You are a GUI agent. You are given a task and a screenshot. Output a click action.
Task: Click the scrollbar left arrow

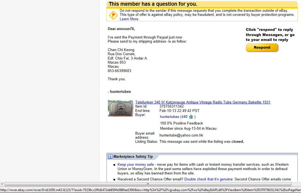click(2, 184)
